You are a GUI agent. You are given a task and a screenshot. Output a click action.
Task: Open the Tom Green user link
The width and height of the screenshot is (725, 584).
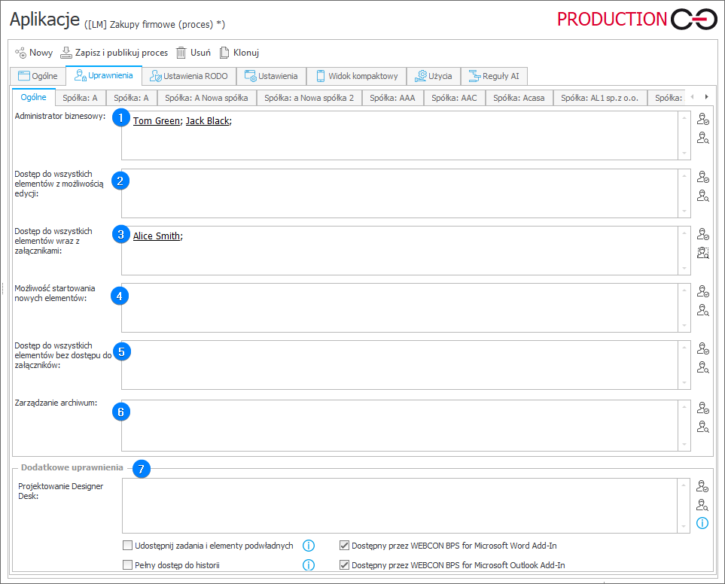click(155, 120)
